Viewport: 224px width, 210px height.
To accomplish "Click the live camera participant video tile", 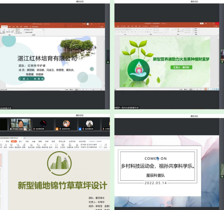I will pos(20,124).
